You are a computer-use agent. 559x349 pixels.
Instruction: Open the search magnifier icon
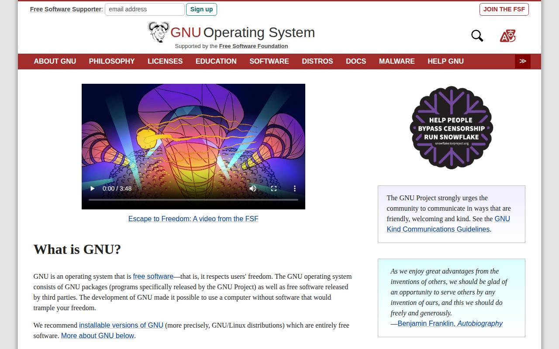click(x=477, y=36)
